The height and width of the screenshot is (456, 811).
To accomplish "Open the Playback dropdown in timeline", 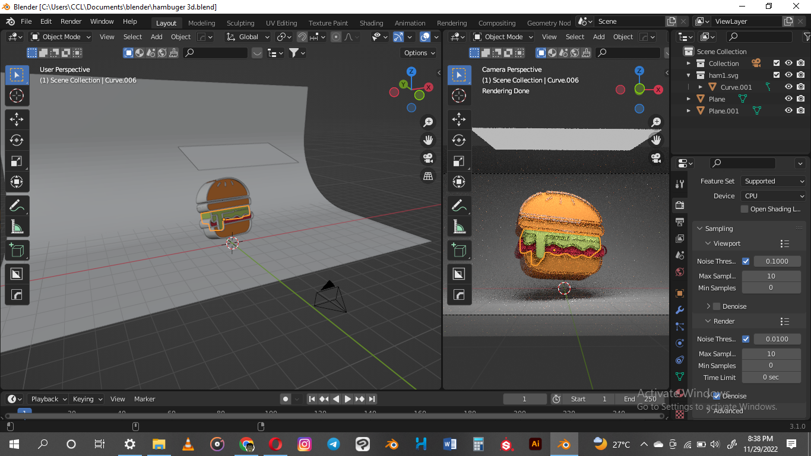I will (x=49, y=399).
